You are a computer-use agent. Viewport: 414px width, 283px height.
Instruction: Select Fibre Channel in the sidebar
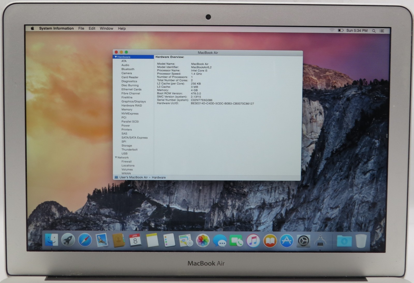(x=131, y=93)
